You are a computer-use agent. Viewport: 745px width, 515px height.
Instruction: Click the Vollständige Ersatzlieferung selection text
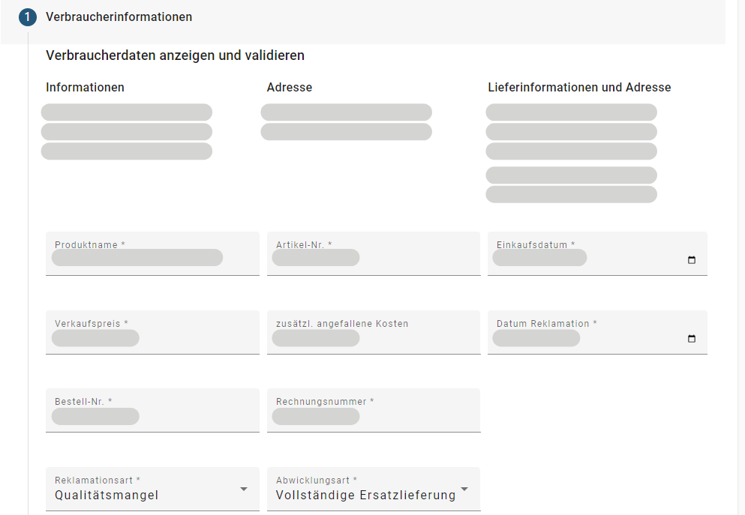[365, 495]
